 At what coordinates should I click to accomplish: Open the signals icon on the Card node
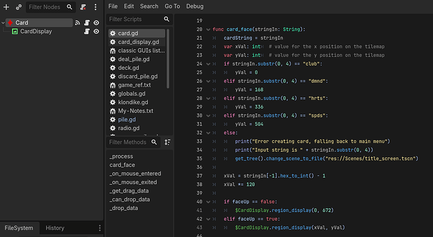[x=77, y=23]
